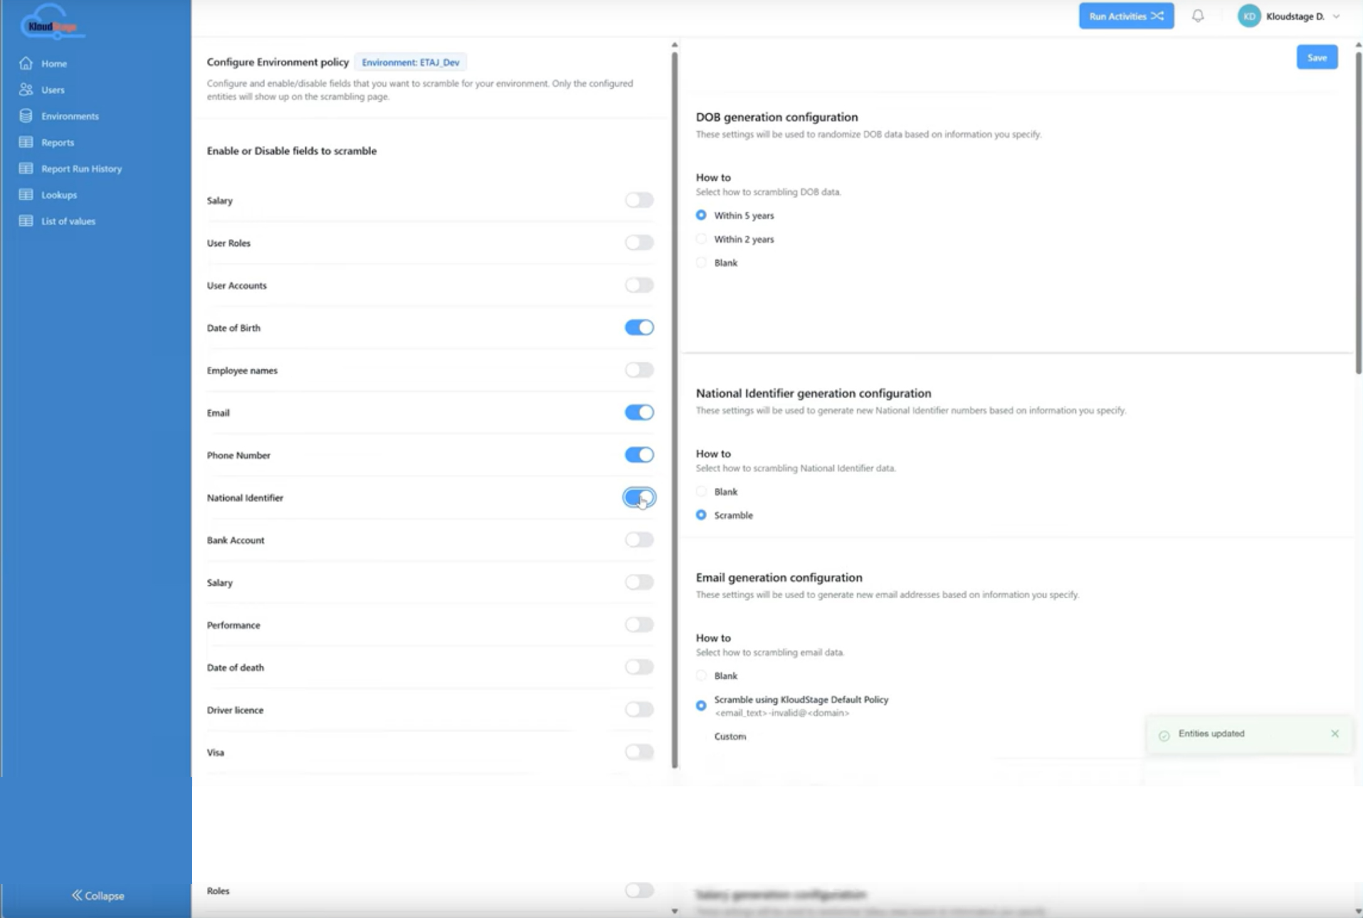Click the Lookups table icon
Screen dimensions: 1363x918
[26, 195]
